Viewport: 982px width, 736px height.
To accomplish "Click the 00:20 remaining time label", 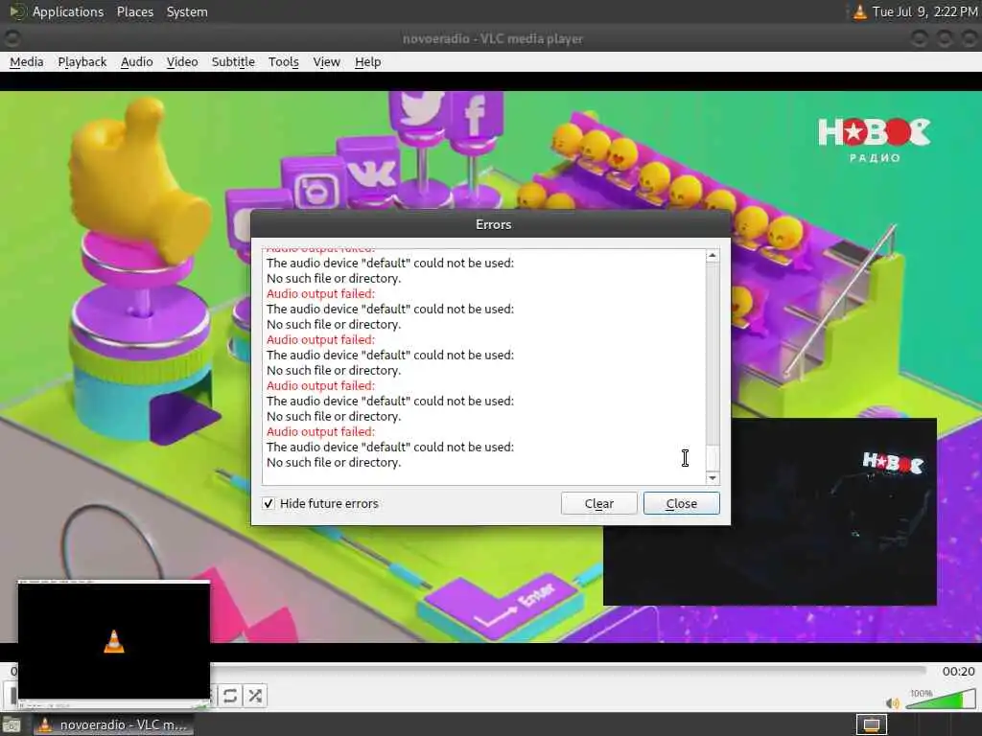I will (x=958, y=671).
